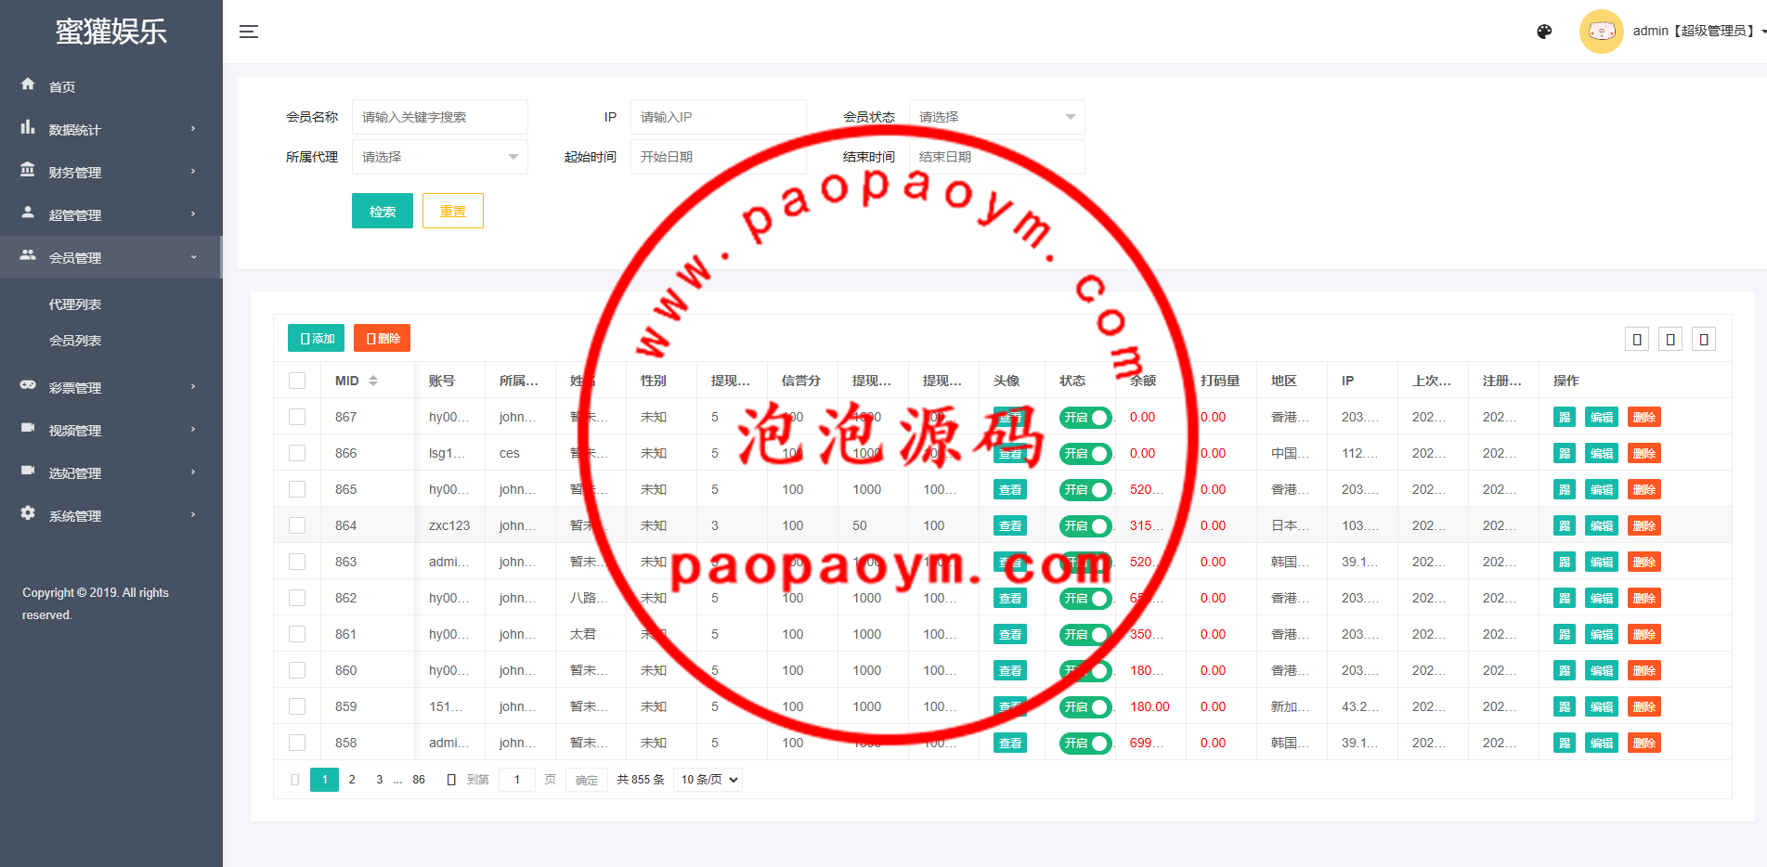Click the home icon beside 首页

coord(28,84)
